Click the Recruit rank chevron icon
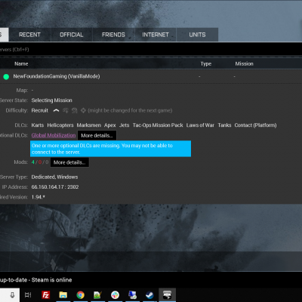The image size is (302, 302). (x=56, y=110)
